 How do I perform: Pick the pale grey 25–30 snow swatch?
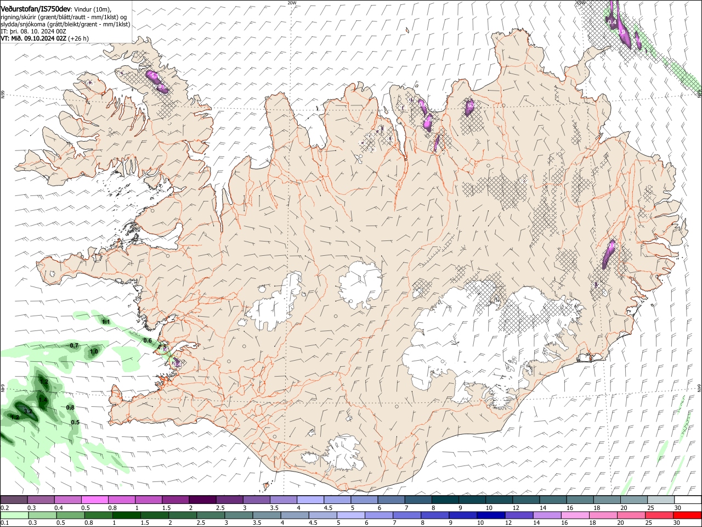[x=661, y=500]
